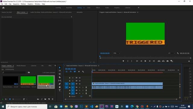This screenshot has height=109, width=193.
Task: Switch to the Color workspace tab
Action: pos(89,8)
